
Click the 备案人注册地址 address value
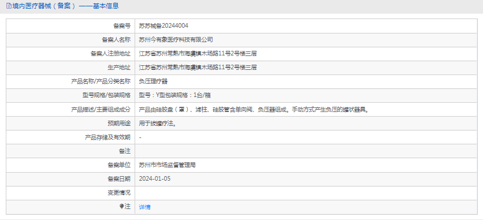click(x=198, y=54)
